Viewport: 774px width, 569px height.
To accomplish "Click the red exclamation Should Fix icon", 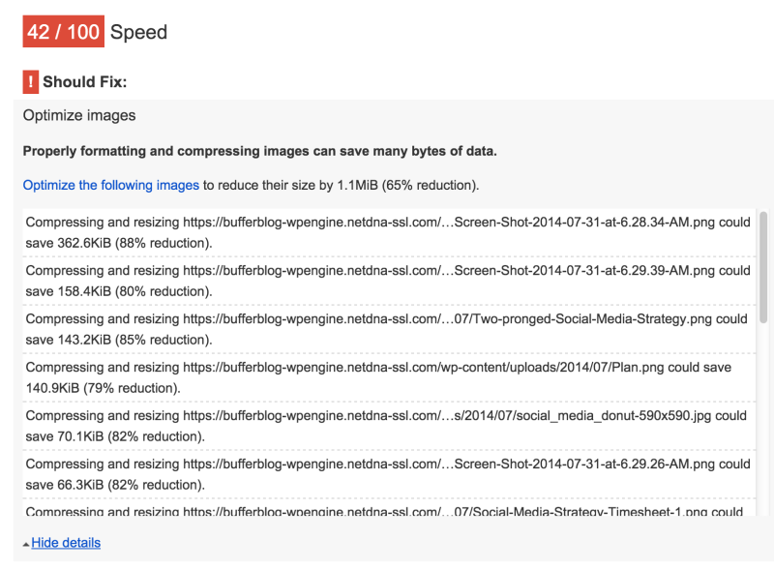I will [30, 81].
